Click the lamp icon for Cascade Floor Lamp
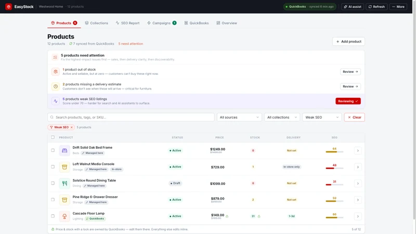416x234 pixels. point(64,216)
